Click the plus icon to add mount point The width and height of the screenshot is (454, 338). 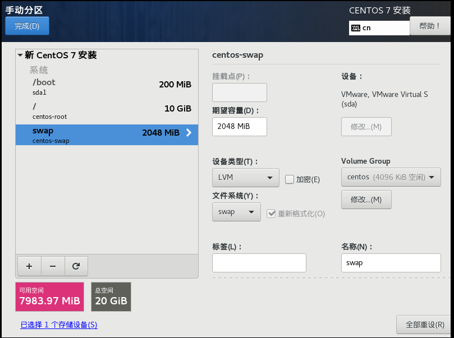[x=29, y=266]
